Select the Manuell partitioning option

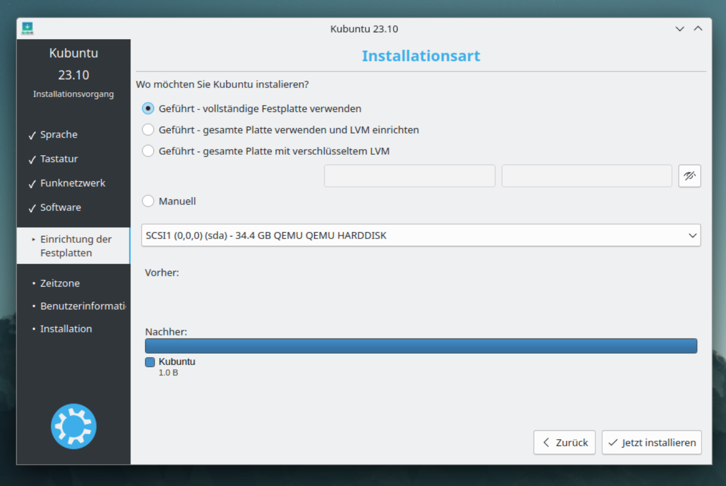[x=148, y=201]
